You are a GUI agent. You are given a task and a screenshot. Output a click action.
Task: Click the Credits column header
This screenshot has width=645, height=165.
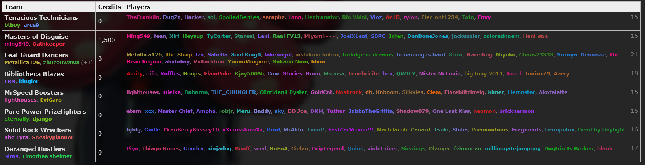110,7
